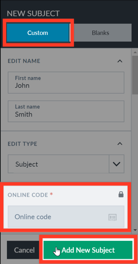
Task: Click the Add New Subject button
Action: pyautogui.click(x=88, y=250)
